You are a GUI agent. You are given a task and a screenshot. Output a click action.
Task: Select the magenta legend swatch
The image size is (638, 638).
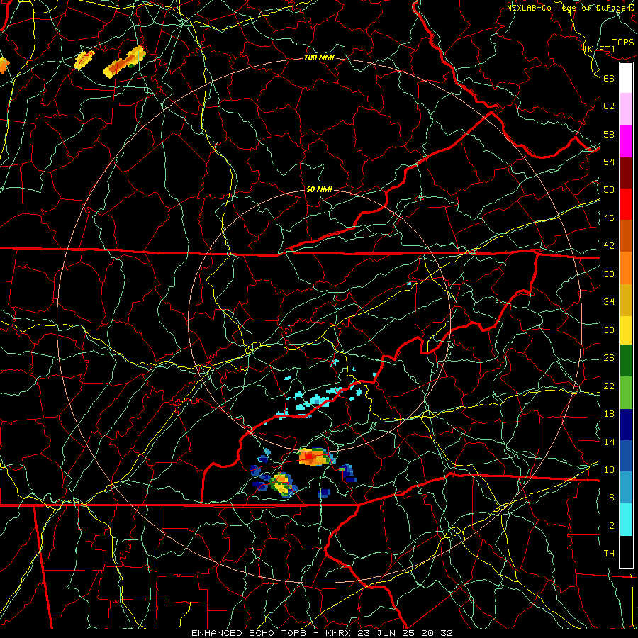point(626,141)
